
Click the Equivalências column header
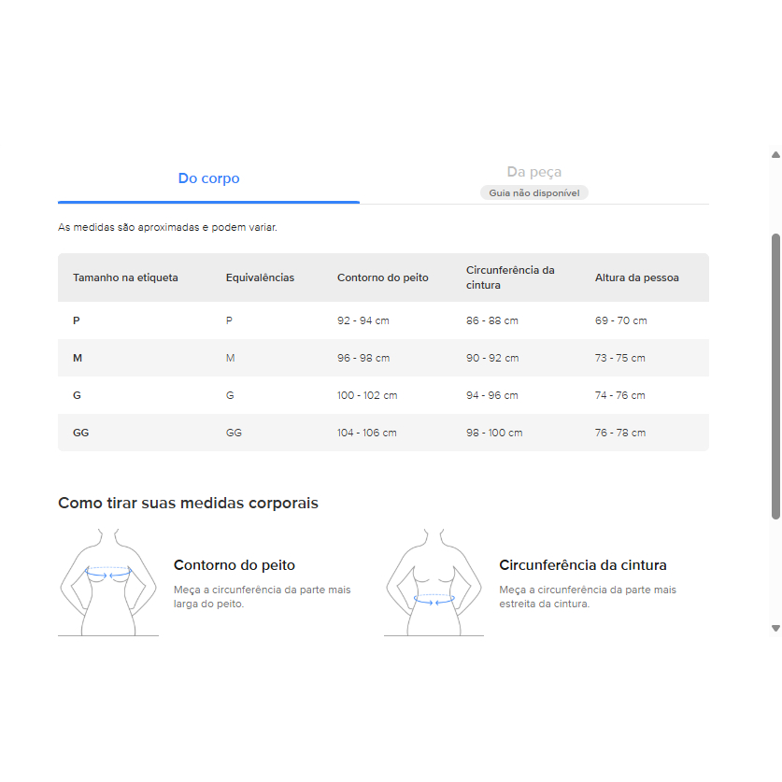(260, 277)
